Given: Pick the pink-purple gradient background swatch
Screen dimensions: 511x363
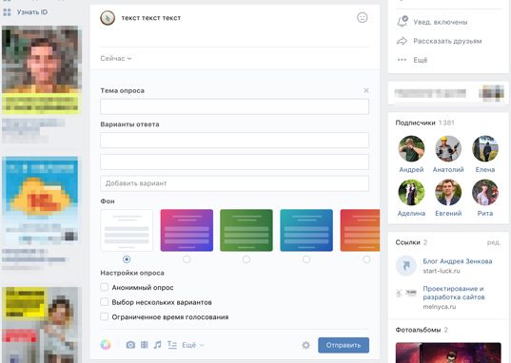Looking at the screenshot, I should point(187,230).
